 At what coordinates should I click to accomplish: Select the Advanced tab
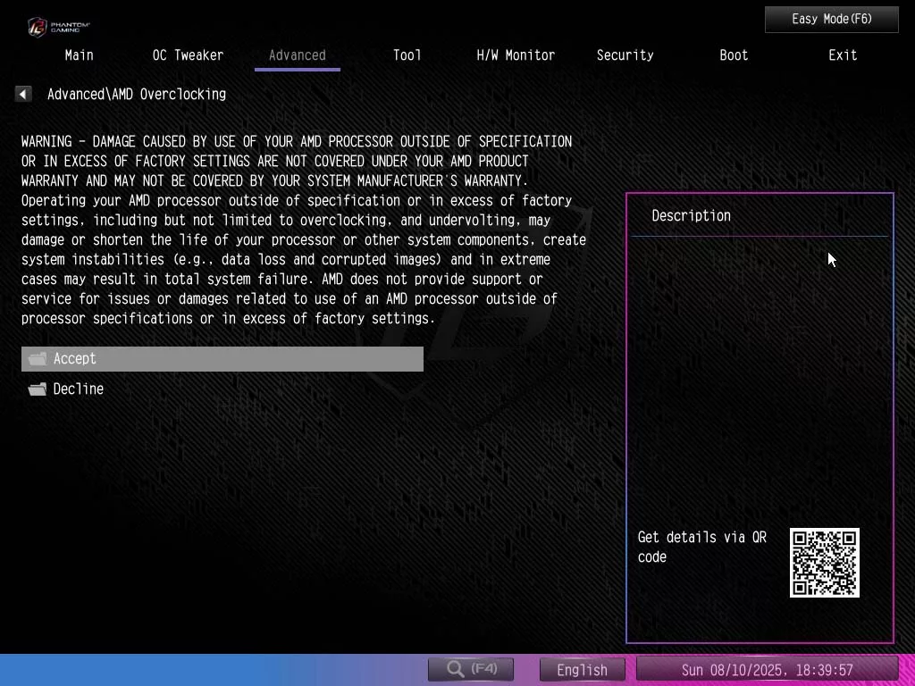tap(297, 55)
